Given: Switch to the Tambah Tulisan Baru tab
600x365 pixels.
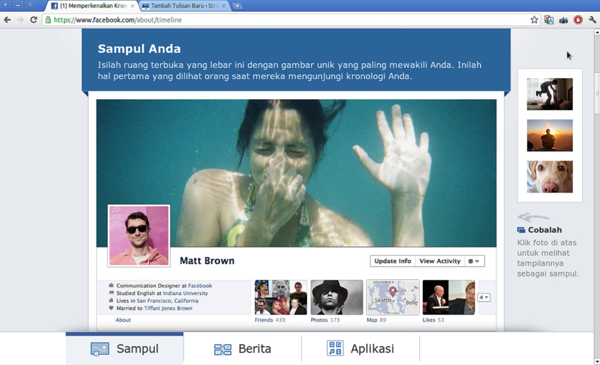Looking at the screenshot, I should pyautogui.click(x=184, y=6).
